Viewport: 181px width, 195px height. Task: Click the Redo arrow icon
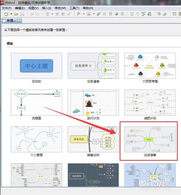[37, 14]
